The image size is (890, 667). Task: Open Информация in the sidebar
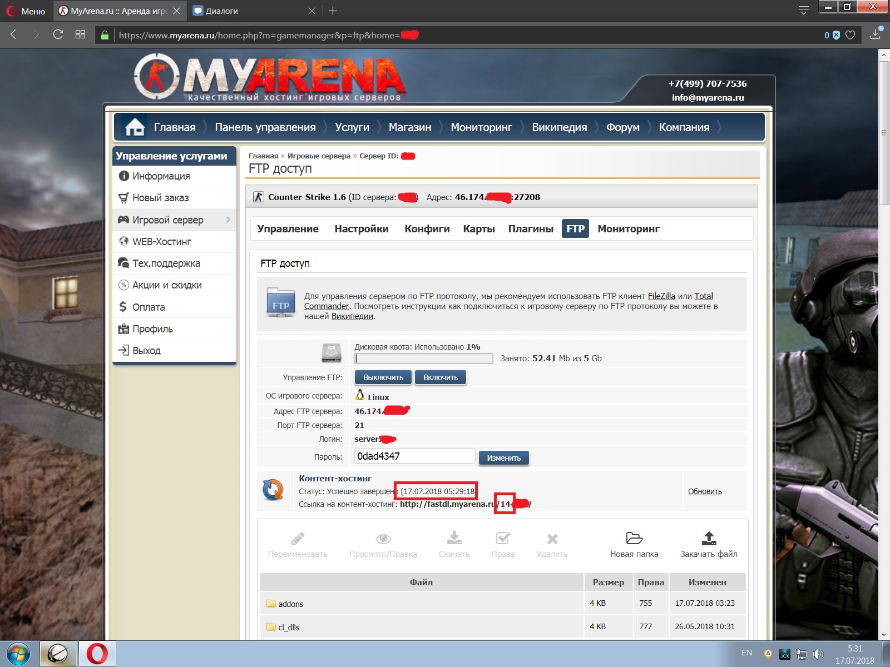click(175, 176)
